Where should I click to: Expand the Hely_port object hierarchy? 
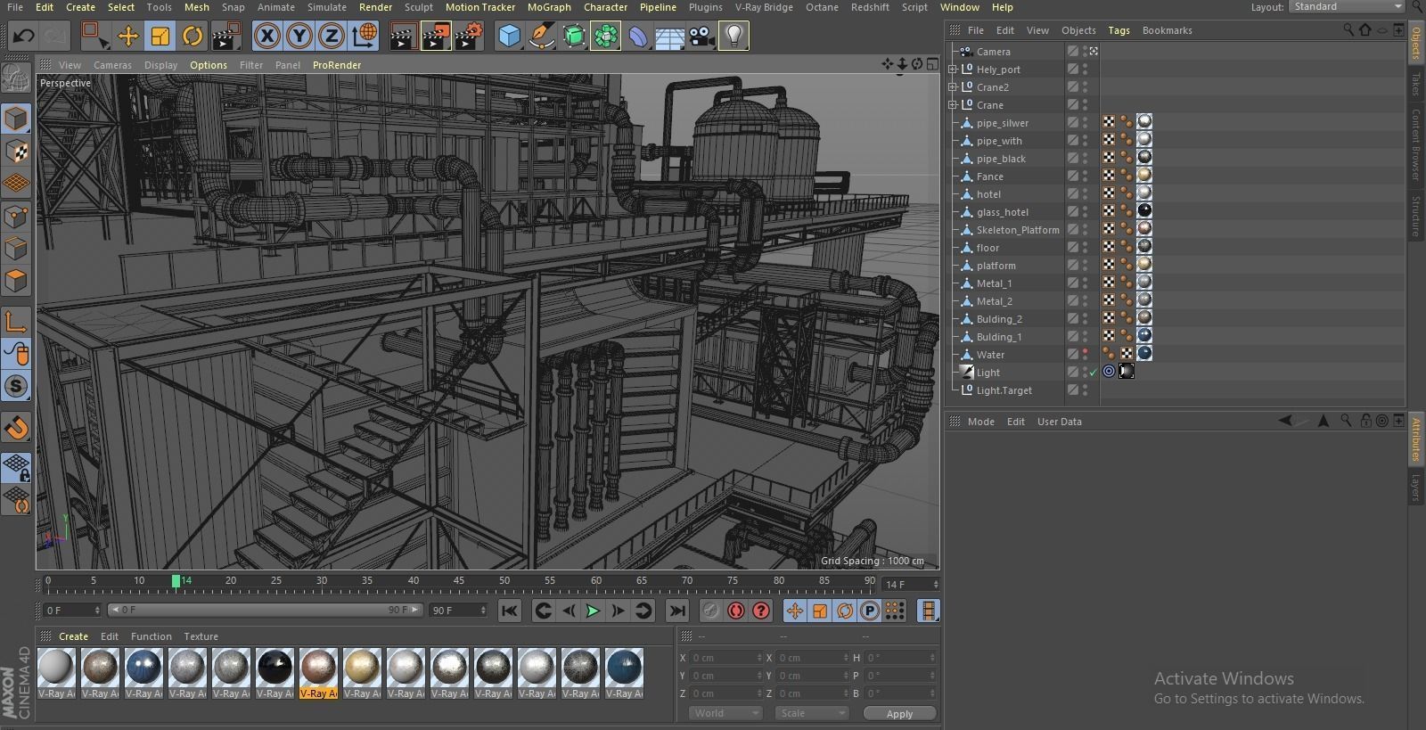pyautogui.click(x=953, y=70)
